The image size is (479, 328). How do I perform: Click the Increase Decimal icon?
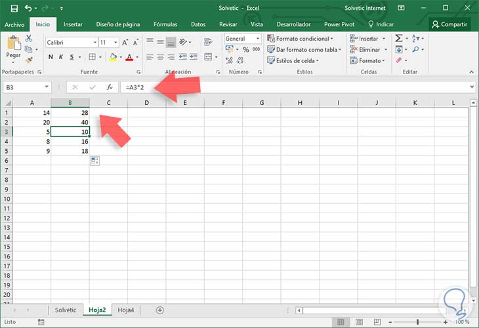pos(229,60)
